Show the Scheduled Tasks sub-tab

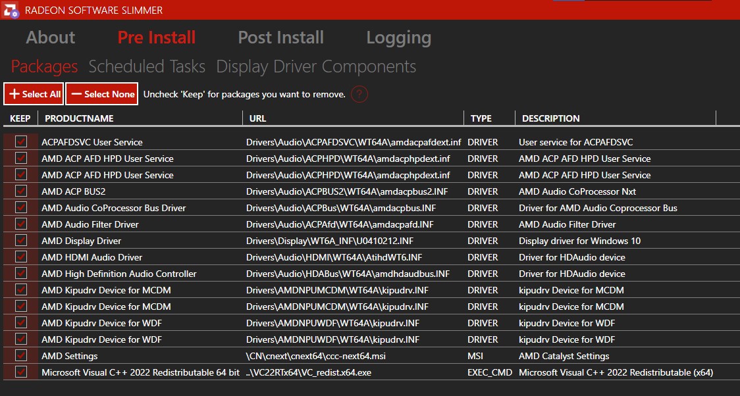tap(147, 66)
